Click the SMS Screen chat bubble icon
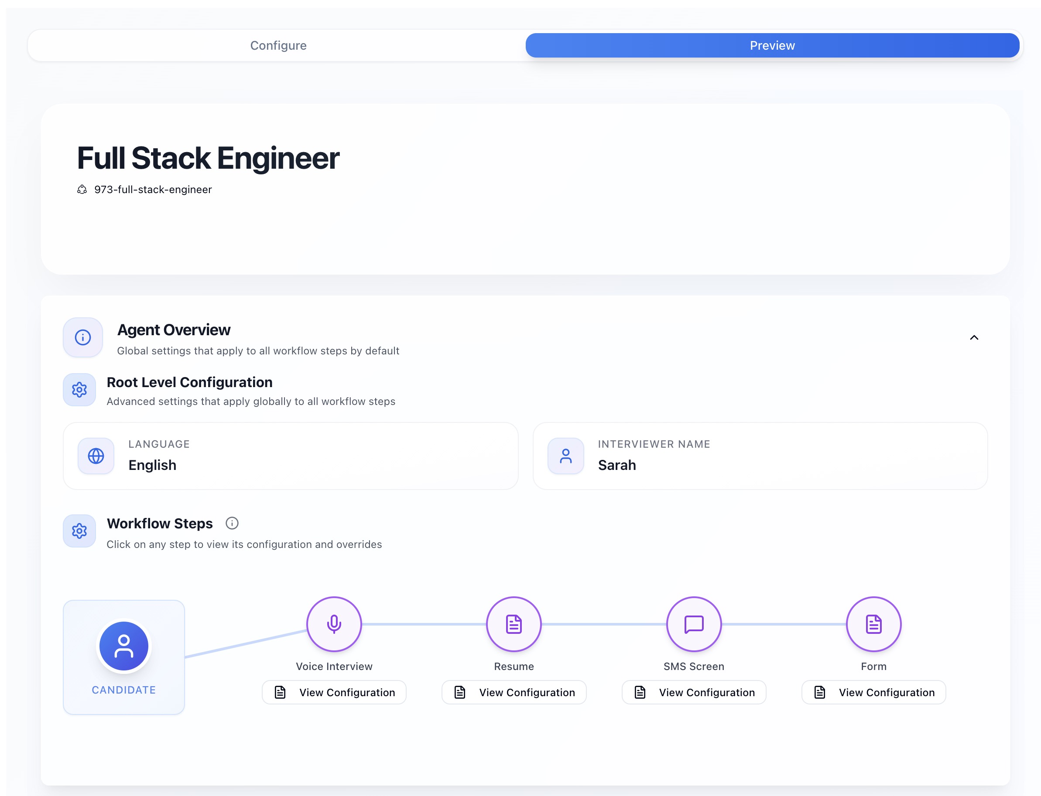The width and height of the screenshot is (1041, 796). (693, 624)
